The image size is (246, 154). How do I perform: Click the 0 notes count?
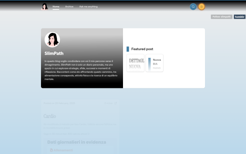click(108, 103)
